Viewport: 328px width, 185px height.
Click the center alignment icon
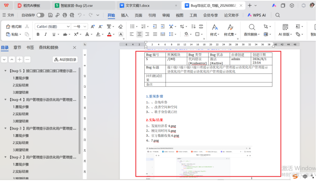coord(139,34)
